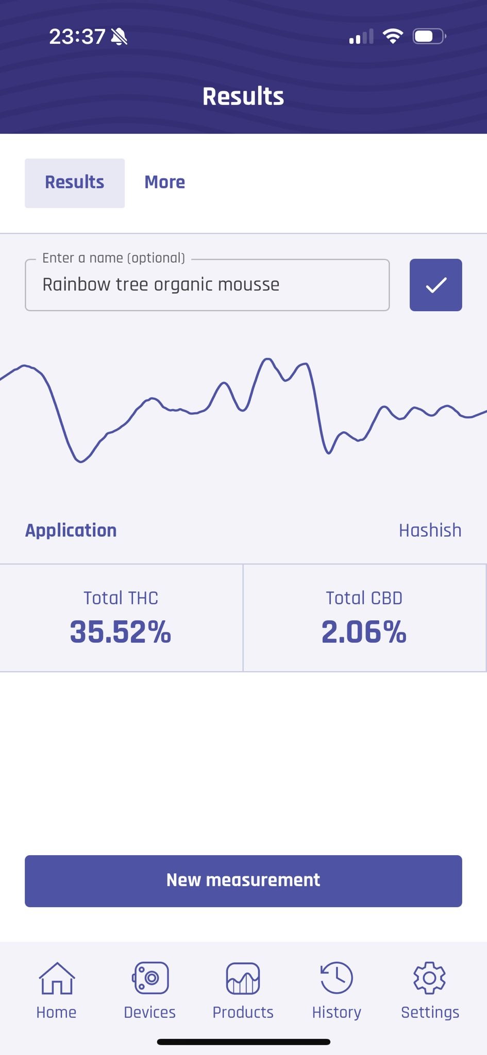The width and height of the screenshot is (487, 1055).
Task: Click the sample name input field
Action: coord(207,285)
